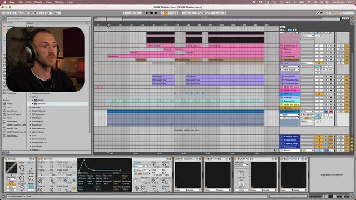Expand the Soundtoys folder
The image size is (356, 200).
coord(31,124)
